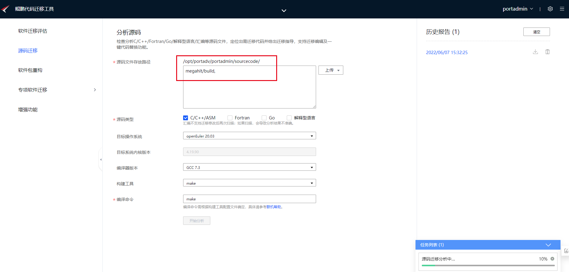
Task: Uncheck the C/C++/ASM source type checkbox
Action: coord(186,118)
